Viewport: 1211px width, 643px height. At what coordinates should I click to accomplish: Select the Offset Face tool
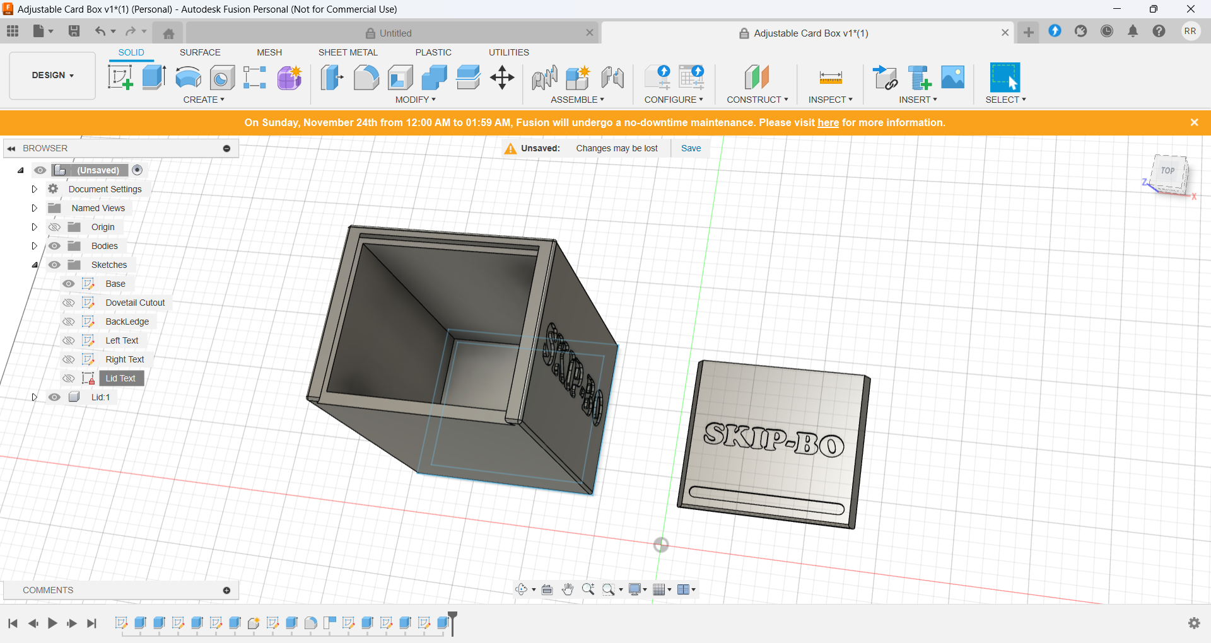468,78
